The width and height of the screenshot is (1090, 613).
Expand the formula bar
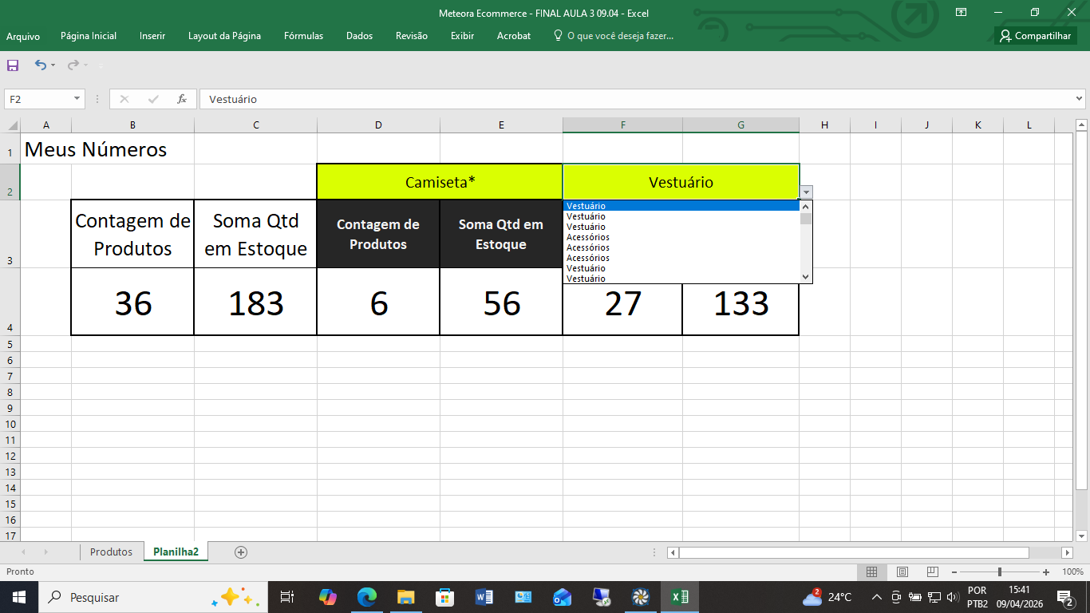(1080, 99)
